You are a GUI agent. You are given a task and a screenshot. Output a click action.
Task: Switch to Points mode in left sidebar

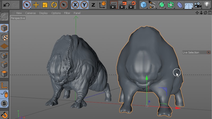tap(4, 56)
